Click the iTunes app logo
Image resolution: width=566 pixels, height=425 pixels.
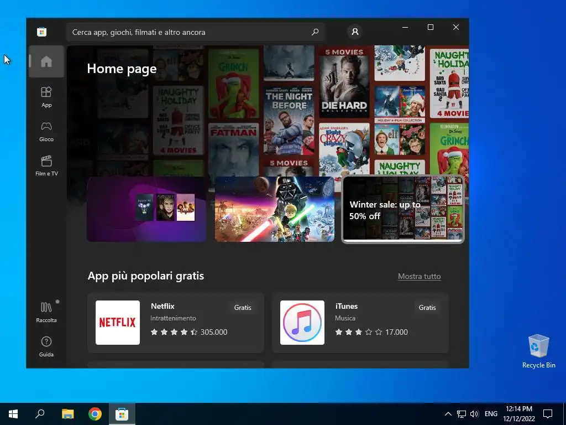[302, 323]
